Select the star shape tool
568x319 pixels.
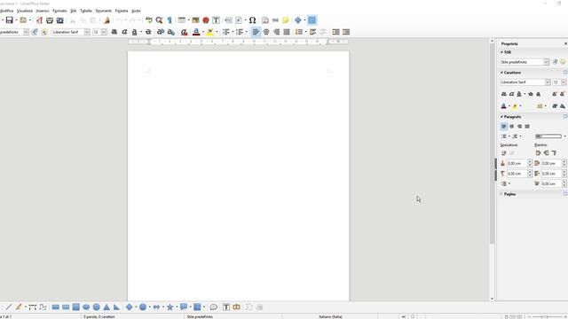[x=170, y=307]
